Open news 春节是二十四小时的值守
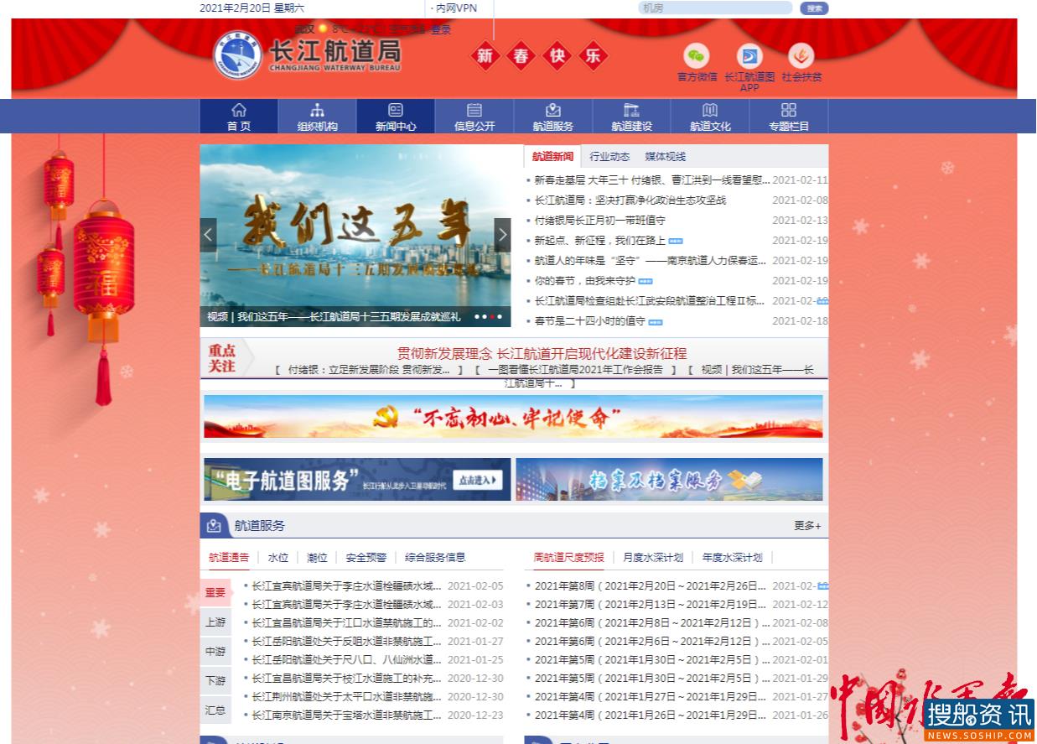 pos(589,321)
